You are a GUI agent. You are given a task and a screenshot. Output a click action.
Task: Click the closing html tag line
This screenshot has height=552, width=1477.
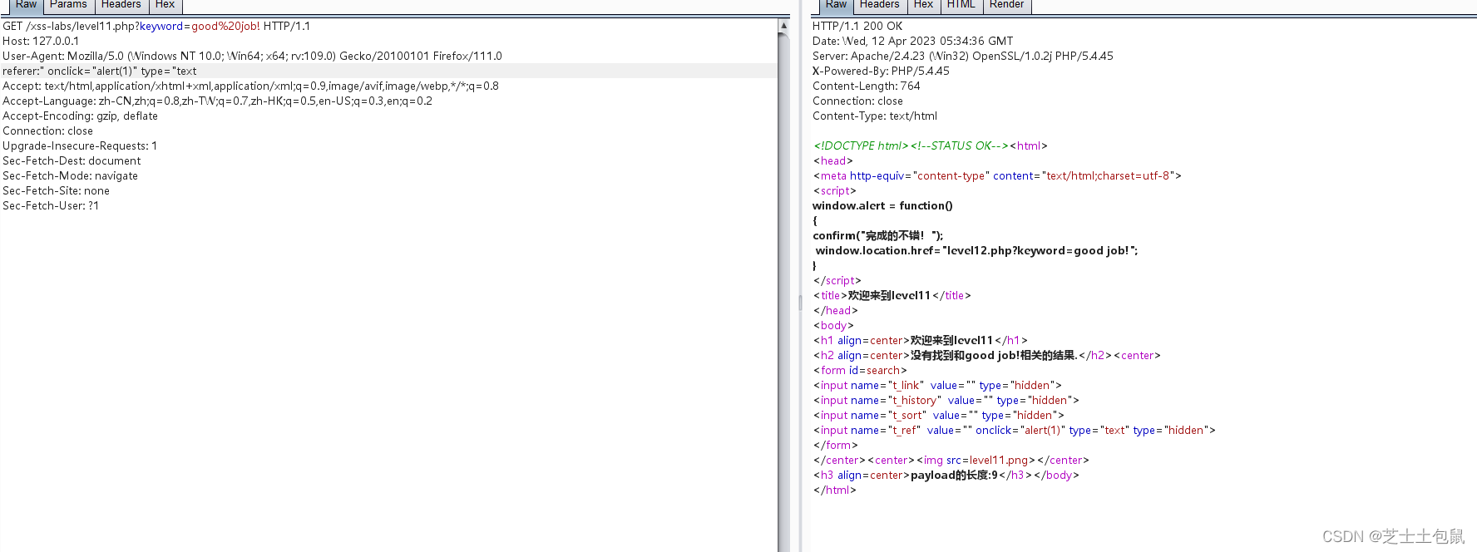(834, 490)
